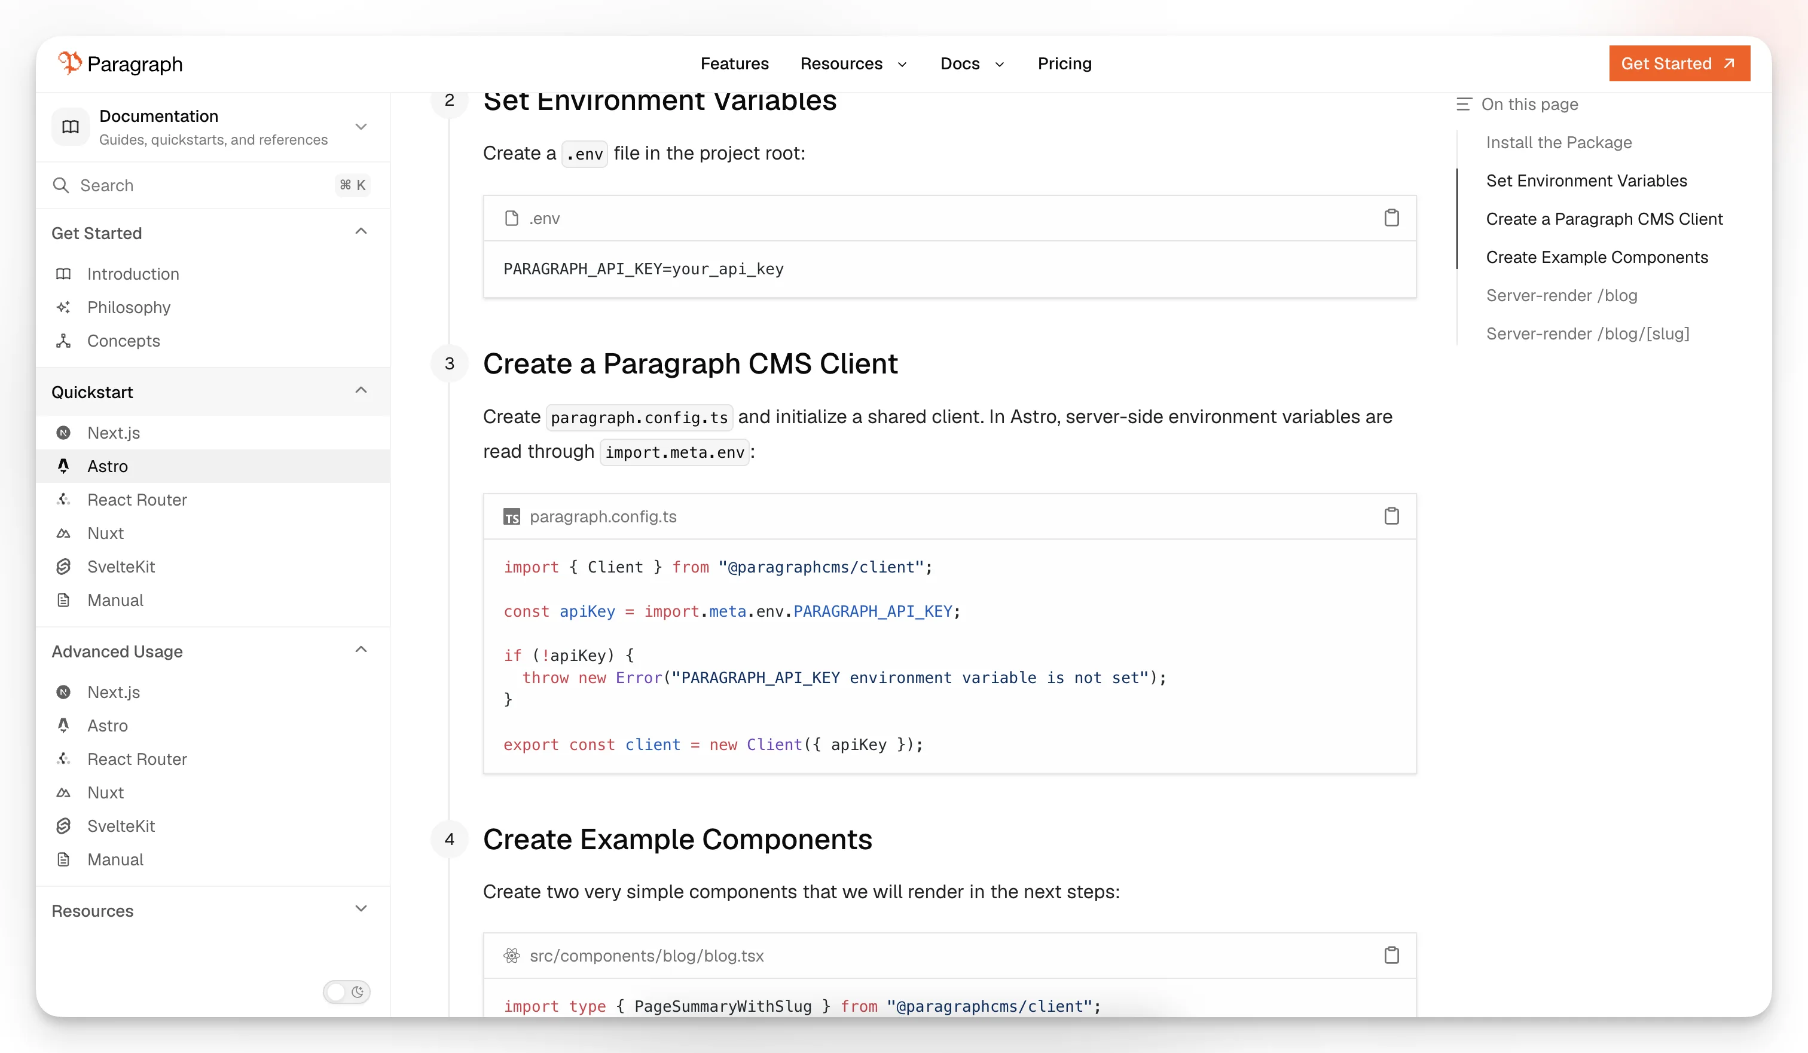The height and width of the screenshot is (1053, 1808).
Task: Click the .env file icon
Action: pyautogui.click(x=512, y=218)
